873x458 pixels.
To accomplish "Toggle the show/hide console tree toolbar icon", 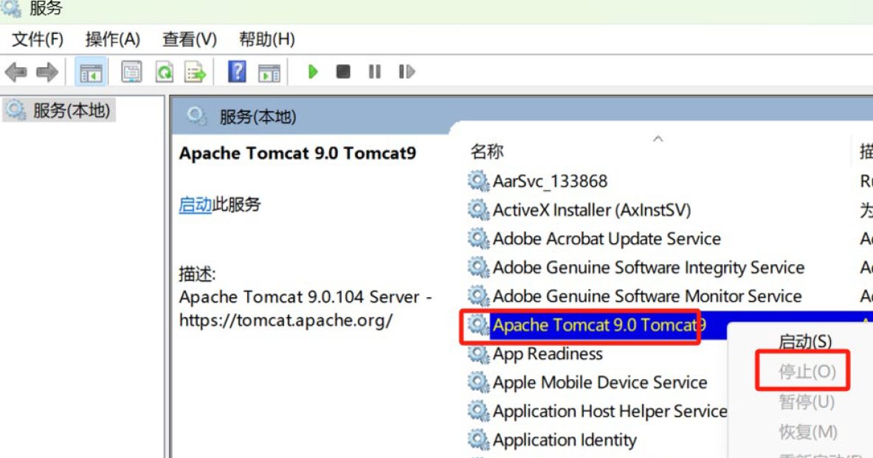I will pyautogui.click(x=91, y=72).
